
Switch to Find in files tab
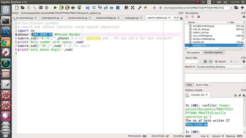[x=202, y=85]
